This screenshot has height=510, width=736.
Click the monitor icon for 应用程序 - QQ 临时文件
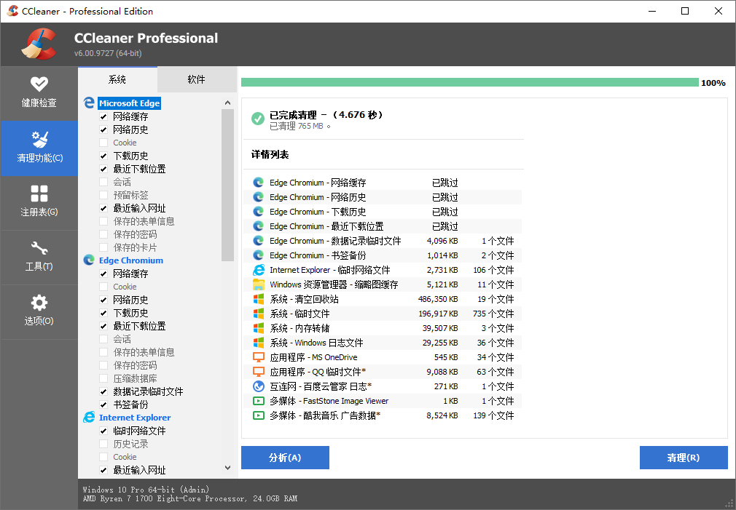coord(258,371)
